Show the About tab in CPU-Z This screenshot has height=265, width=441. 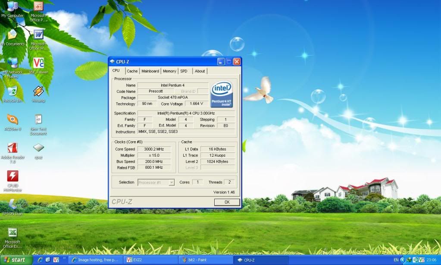200,71
